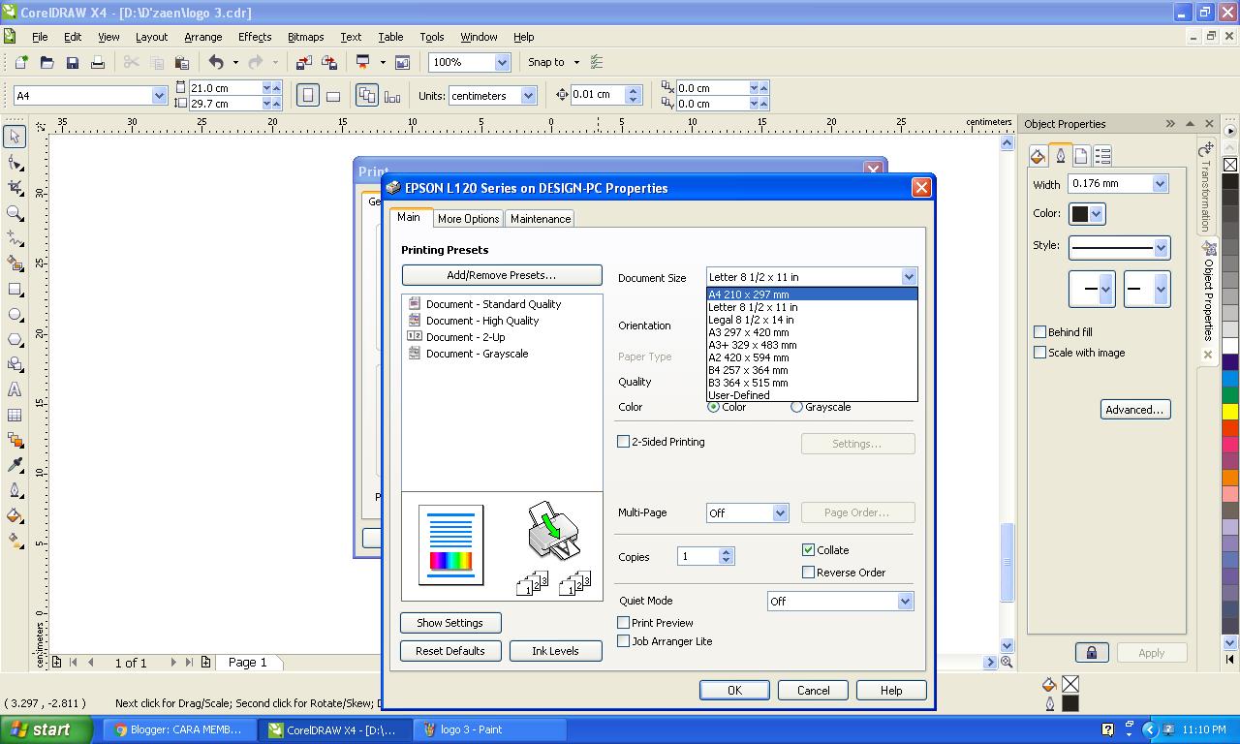Image resolution: width=1240 pixels, height=744 pixels.
Task: Enable Print Preview checkbox
Action: pos(624,622)
